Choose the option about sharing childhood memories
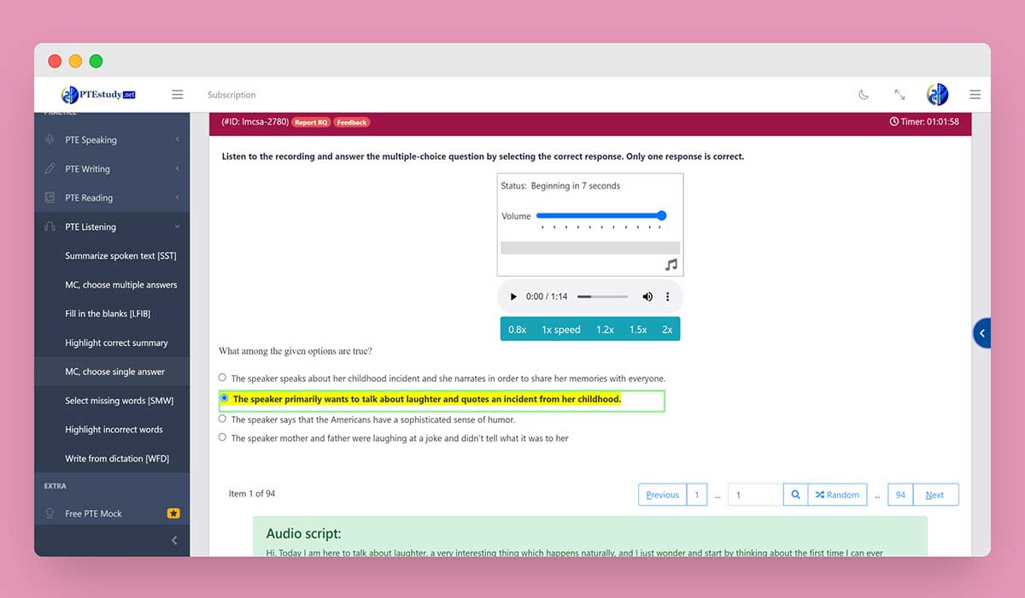This screenshot has width=1025, height=598. pos(222,378)
